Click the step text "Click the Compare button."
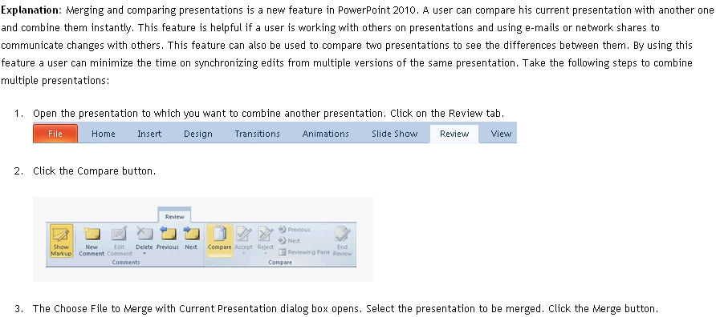This screenshot has height=317, width=716. (94, 171)
